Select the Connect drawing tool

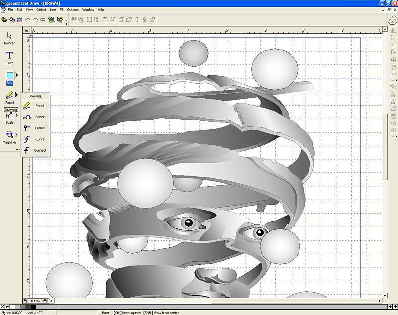tap(35, 150)
